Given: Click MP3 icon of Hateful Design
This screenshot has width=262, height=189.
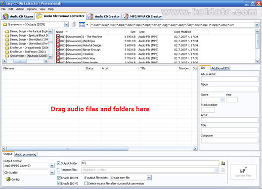Looking at the screenshot, I should pyautogui.click(x=58, y=45).
